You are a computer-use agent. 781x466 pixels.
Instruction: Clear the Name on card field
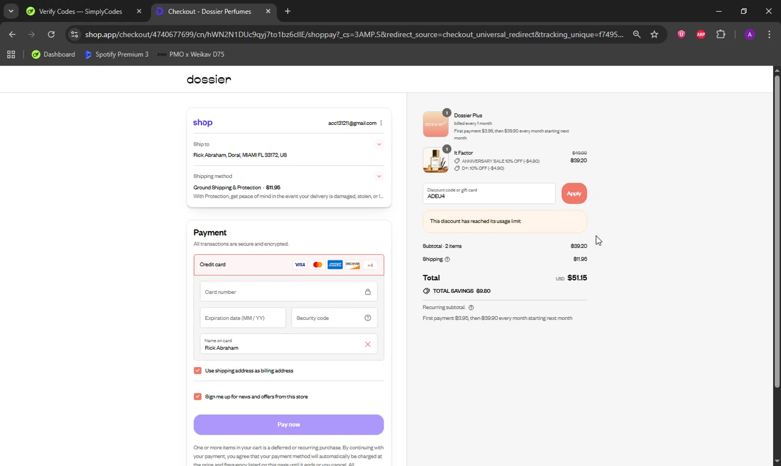coord(368,344)
